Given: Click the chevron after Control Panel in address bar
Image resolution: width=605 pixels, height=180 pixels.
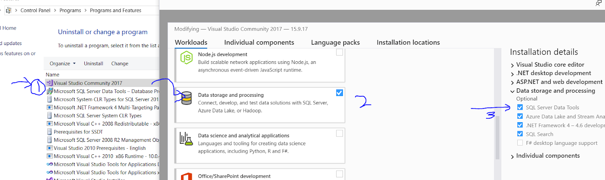Looking at the screenshot, I should pyautogui.click(x=55, y=11).
